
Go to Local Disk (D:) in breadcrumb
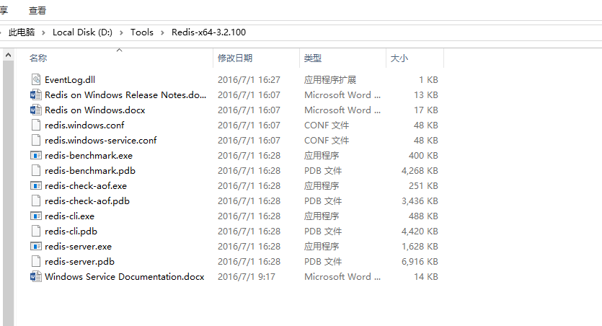coord(82,32)
